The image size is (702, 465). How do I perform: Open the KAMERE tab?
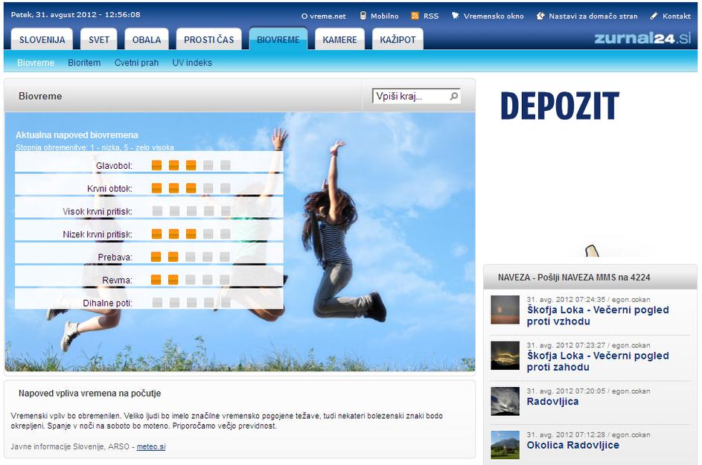339,39
